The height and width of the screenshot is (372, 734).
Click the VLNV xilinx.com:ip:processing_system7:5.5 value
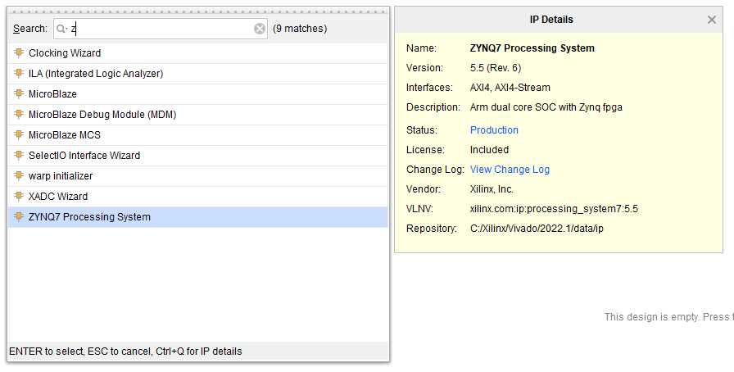click(554, 209)
